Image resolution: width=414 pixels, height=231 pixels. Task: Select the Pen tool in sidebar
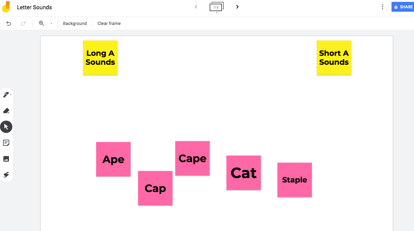point(6,95)
